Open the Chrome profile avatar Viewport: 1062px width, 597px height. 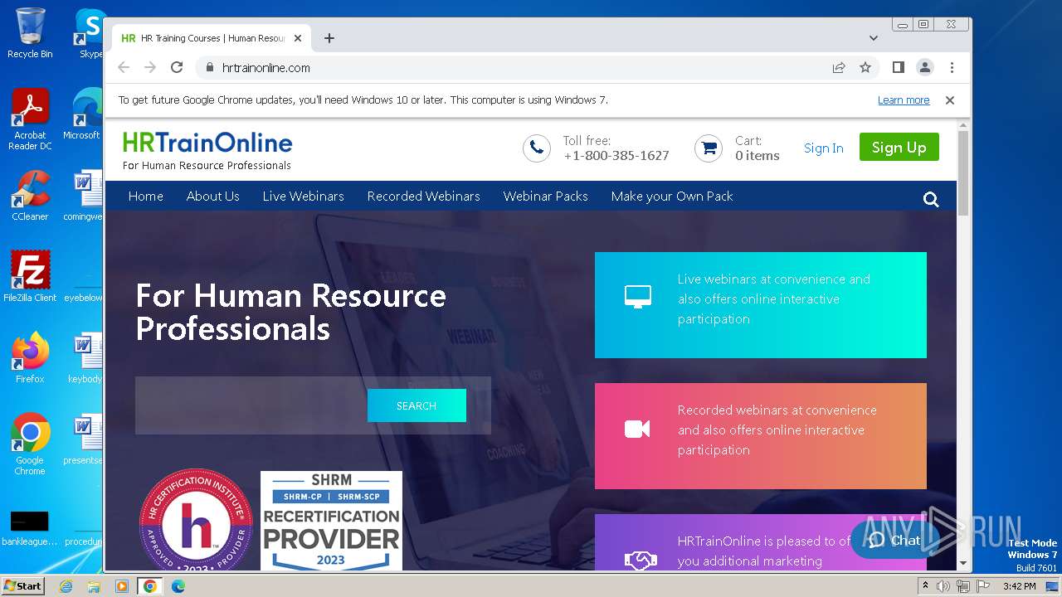click(925, 68)
